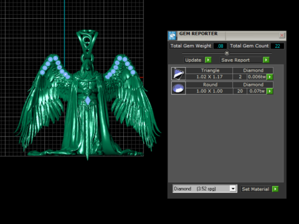
Task: Click the Triangle shape label
Action: click(x=210, y=70)
